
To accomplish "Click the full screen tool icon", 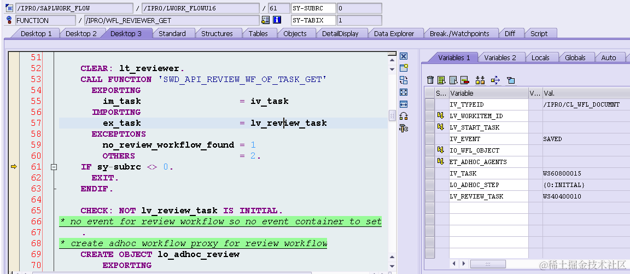I will (404, 92).
